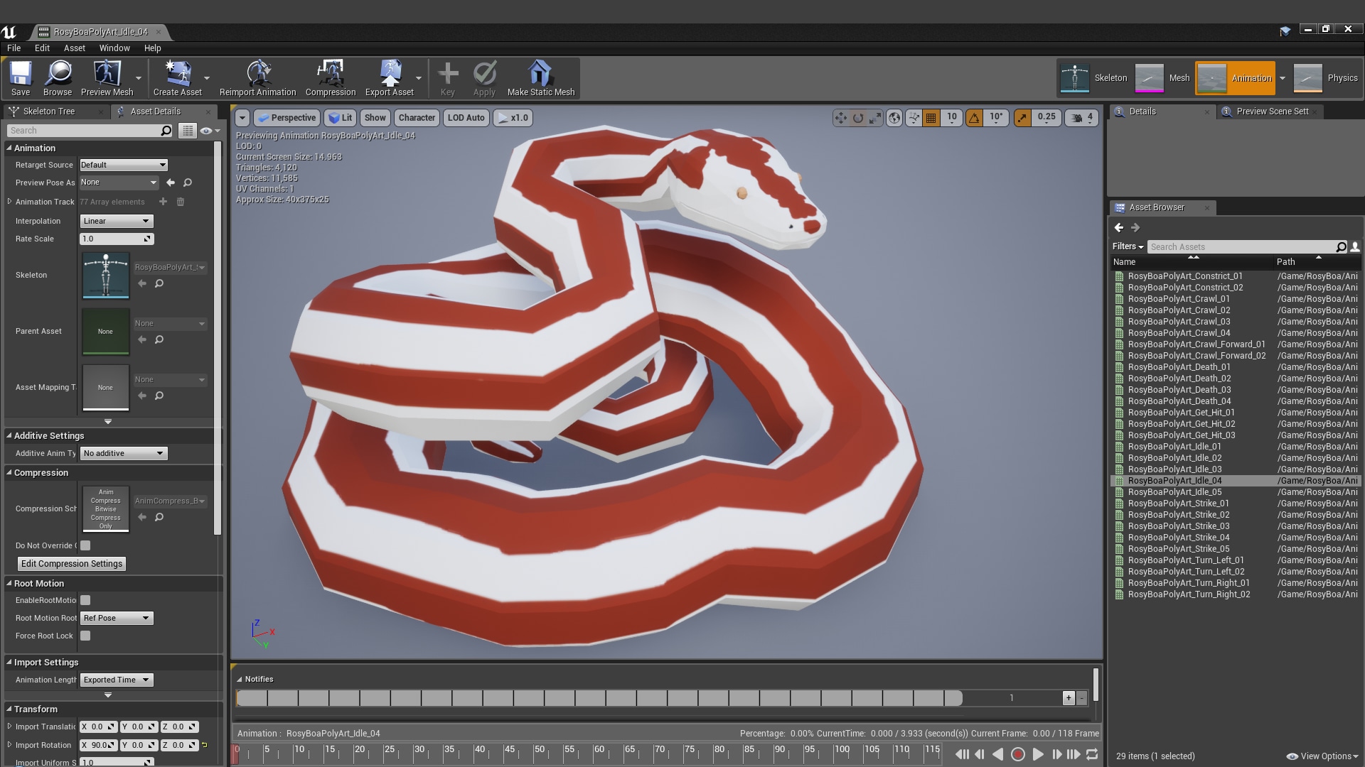Collapse the Root Motion section

click(9, 583)
